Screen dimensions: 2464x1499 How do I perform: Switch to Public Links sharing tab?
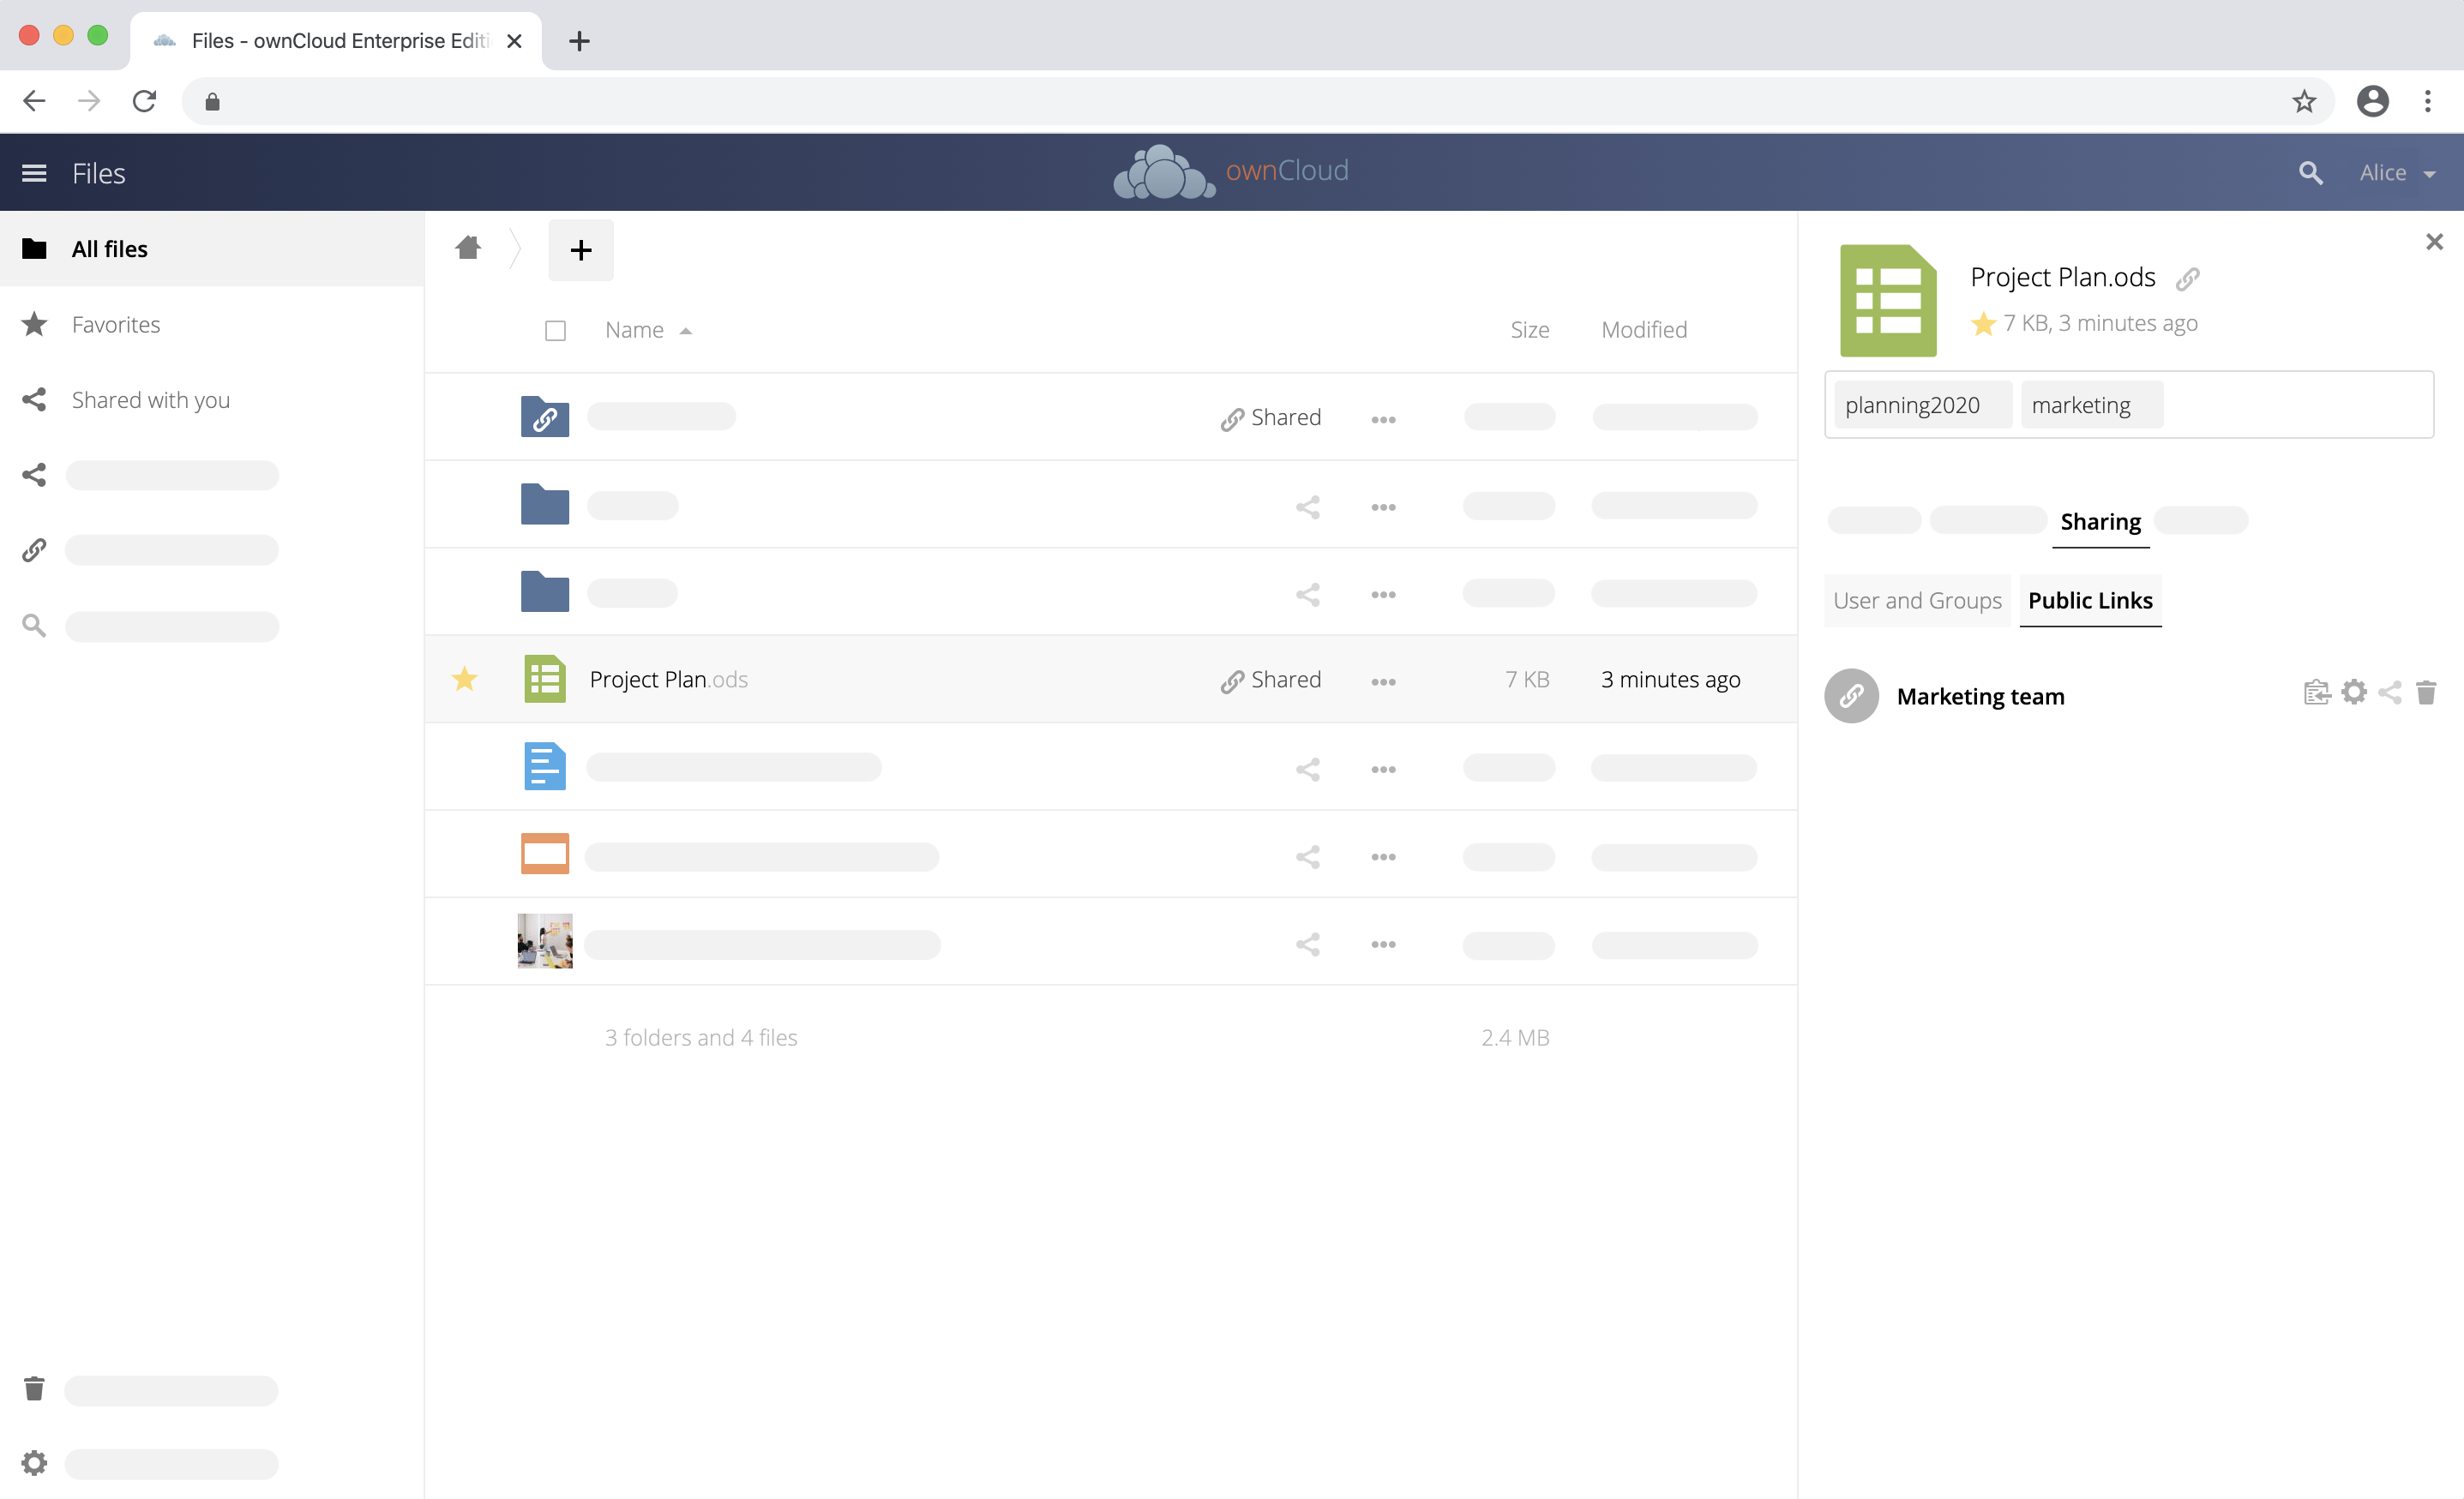[x=2091, y=600]
